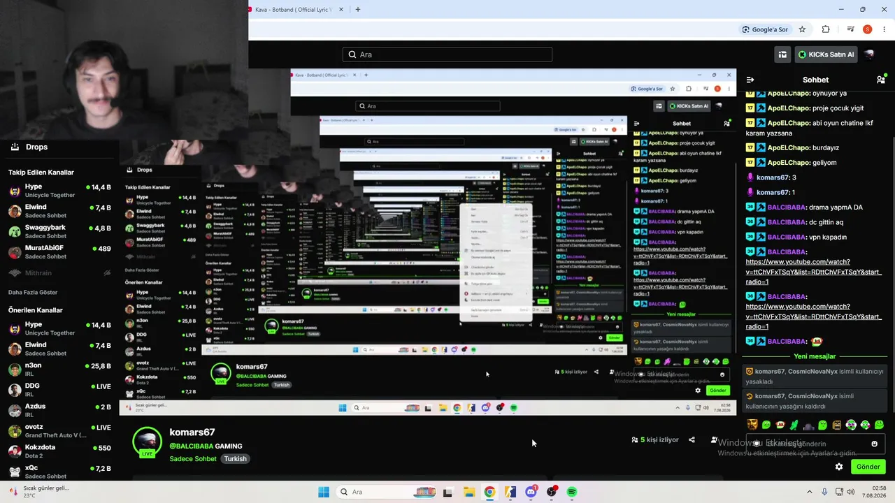895x503 pixels.
Task: Click the Turkish language tag
Action: (235, 459)
